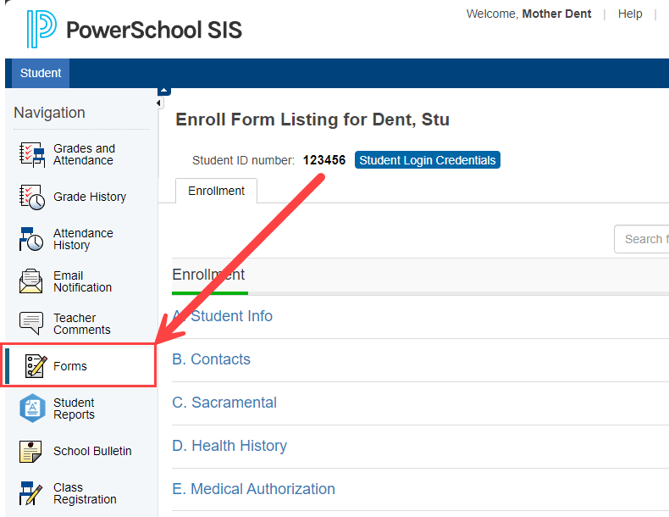Click the Navigation heading
Image resolution: width=669 pixels, height=517 pixels.
point(49,113)
